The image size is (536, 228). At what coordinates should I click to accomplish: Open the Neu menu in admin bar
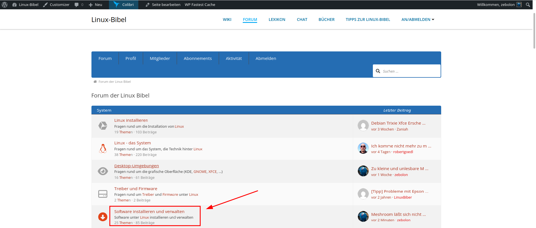click(95, 5)
